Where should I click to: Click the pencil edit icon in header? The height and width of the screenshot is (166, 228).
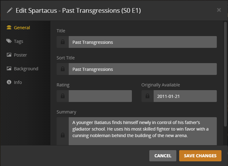tap(10, 10)
